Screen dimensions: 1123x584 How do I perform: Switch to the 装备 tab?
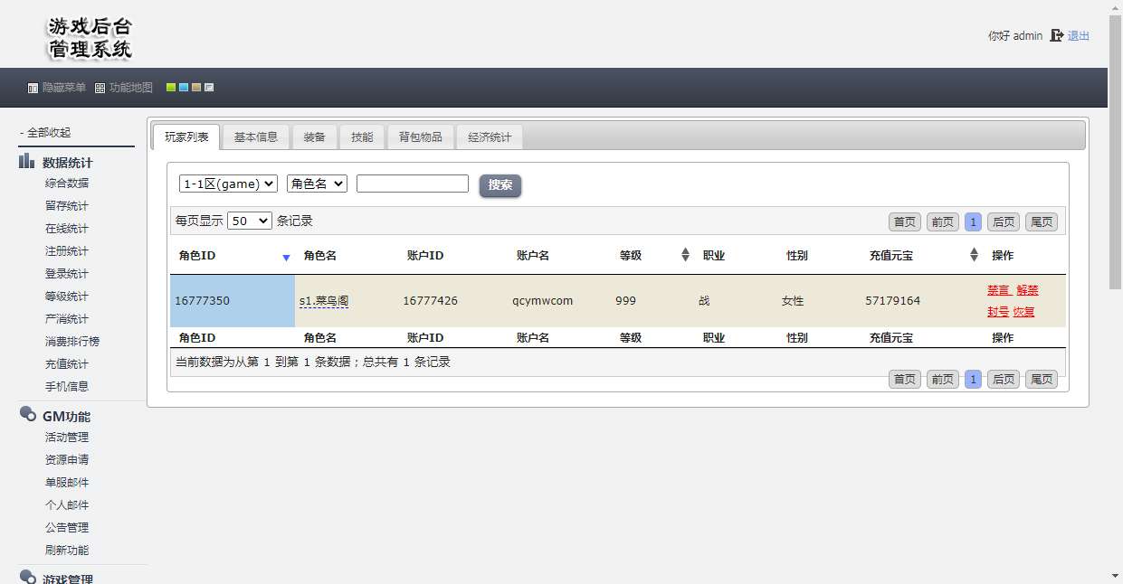[315, 137]
